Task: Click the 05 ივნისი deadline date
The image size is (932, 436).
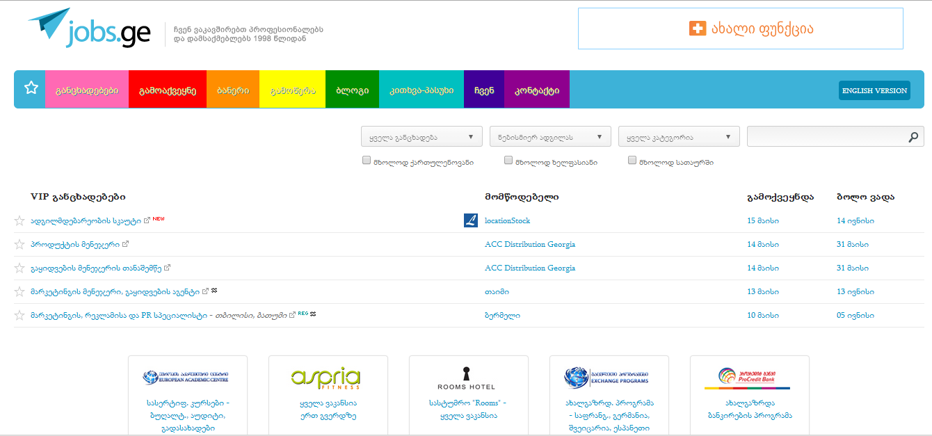Action: 855,316
